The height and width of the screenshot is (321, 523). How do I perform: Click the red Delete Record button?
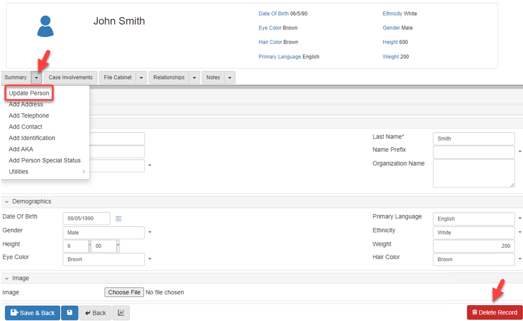495,312
